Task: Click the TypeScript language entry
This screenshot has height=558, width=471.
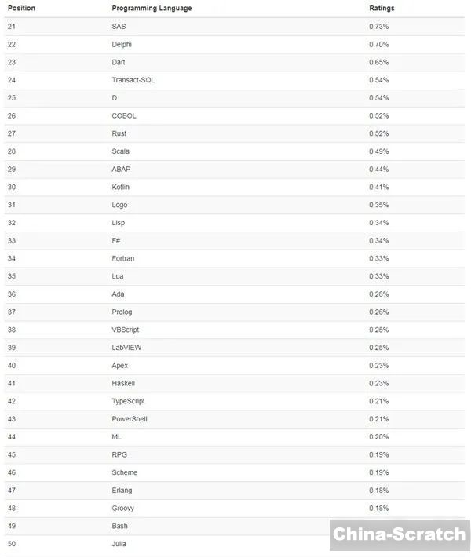Action: (x=128, y=401)
